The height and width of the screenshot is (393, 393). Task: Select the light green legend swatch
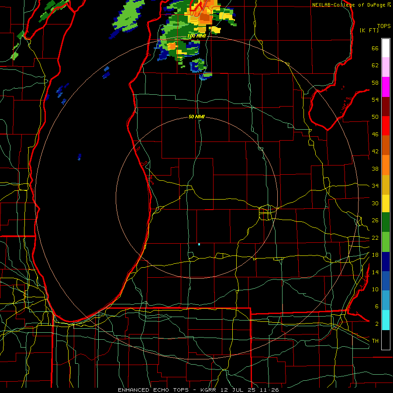[x=386, y=242]
